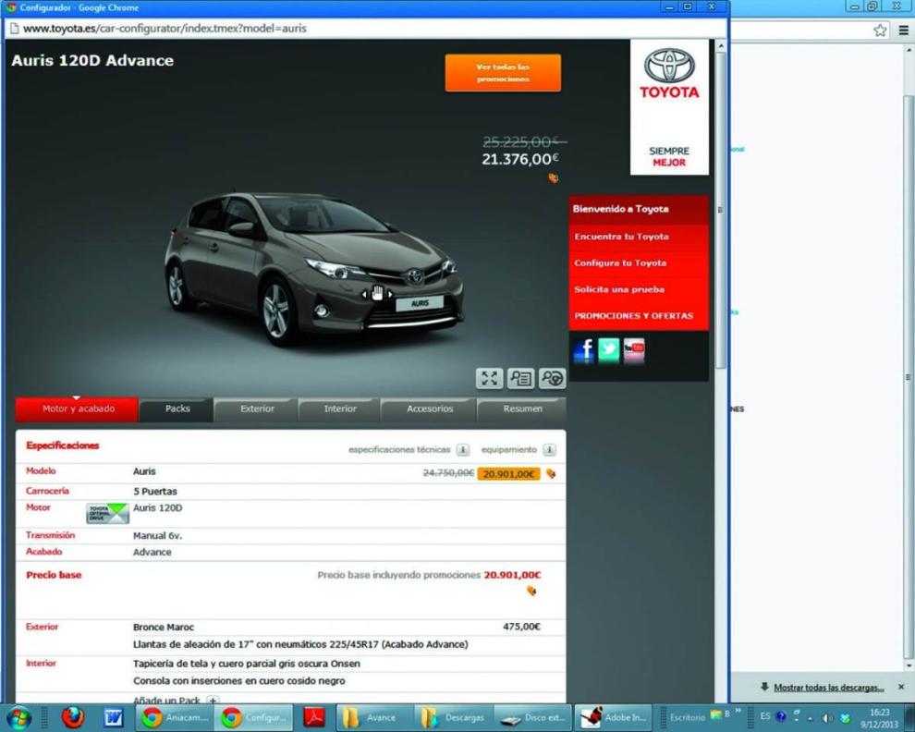Click Mostrar todas las descargas link
Screen dimensions: 915x732
829,688
